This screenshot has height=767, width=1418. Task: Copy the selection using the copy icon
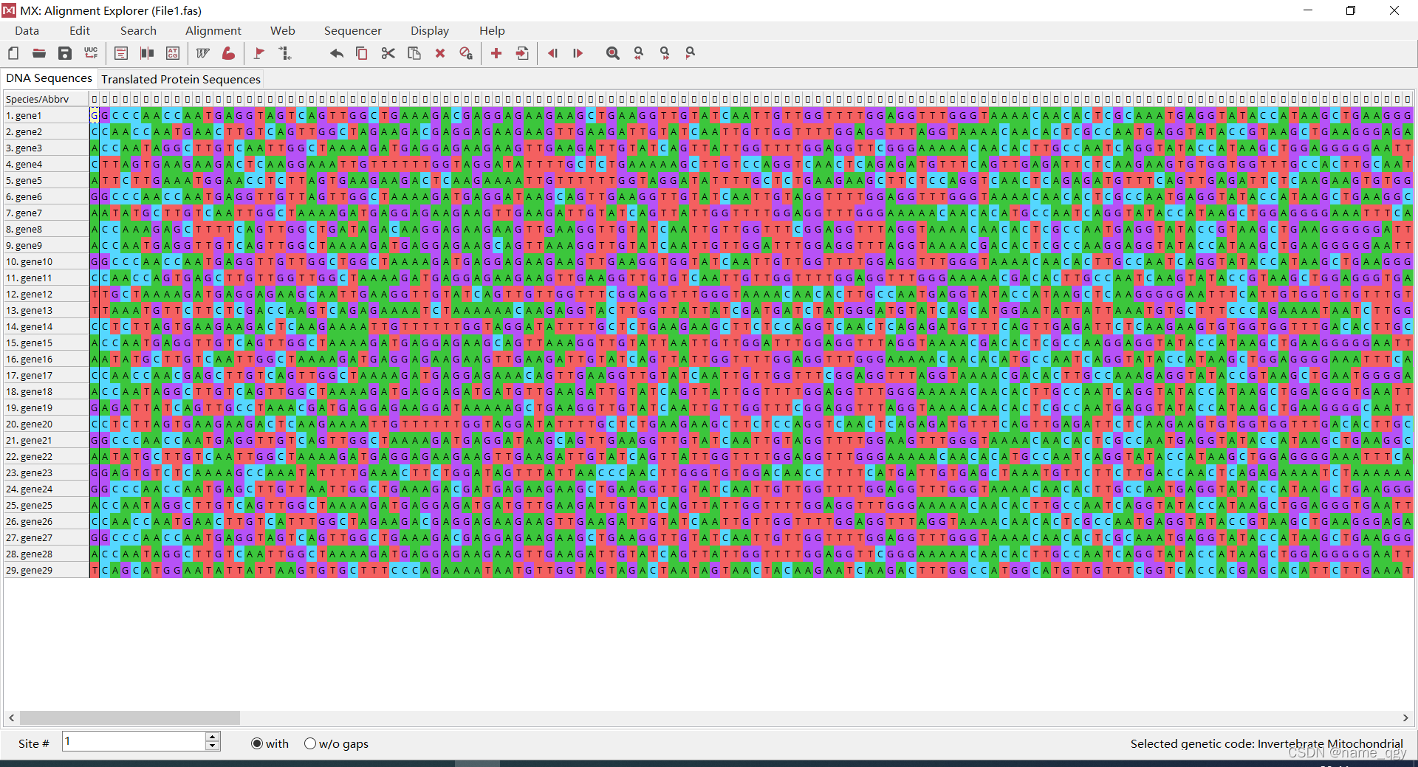pyautogui.click(x=362, y=53)
